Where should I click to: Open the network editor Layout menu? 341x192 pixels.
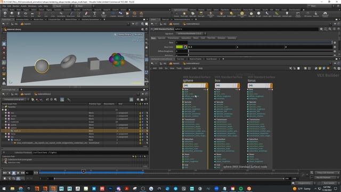tap(187, 68)
